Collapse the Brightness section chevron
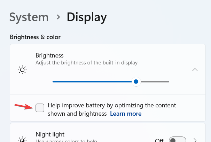Image resolution: width=211 pixels, height=142 pixels. 195,70
